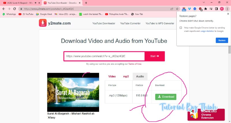Tick the crash reports checkbox
This screenshot has height=123, width=231.
tap(181, 28)
